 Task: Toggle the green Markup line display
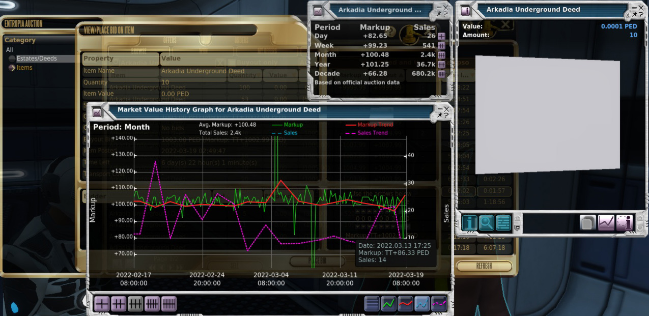click(x=389, y=304)
